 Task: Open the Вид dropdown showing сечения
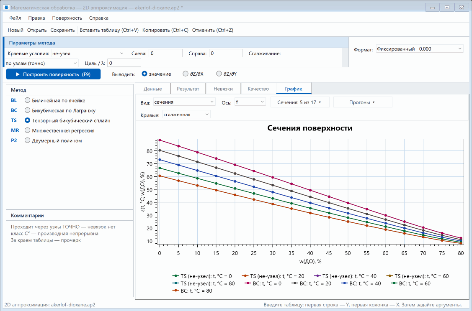tap(184, 102)
